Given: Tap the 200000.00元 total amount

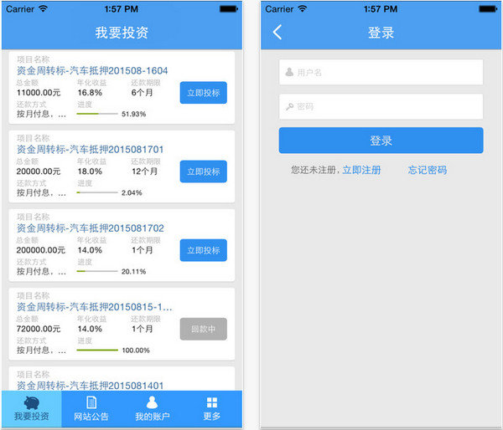Looking at the screenshot, I should pos(41,250).
